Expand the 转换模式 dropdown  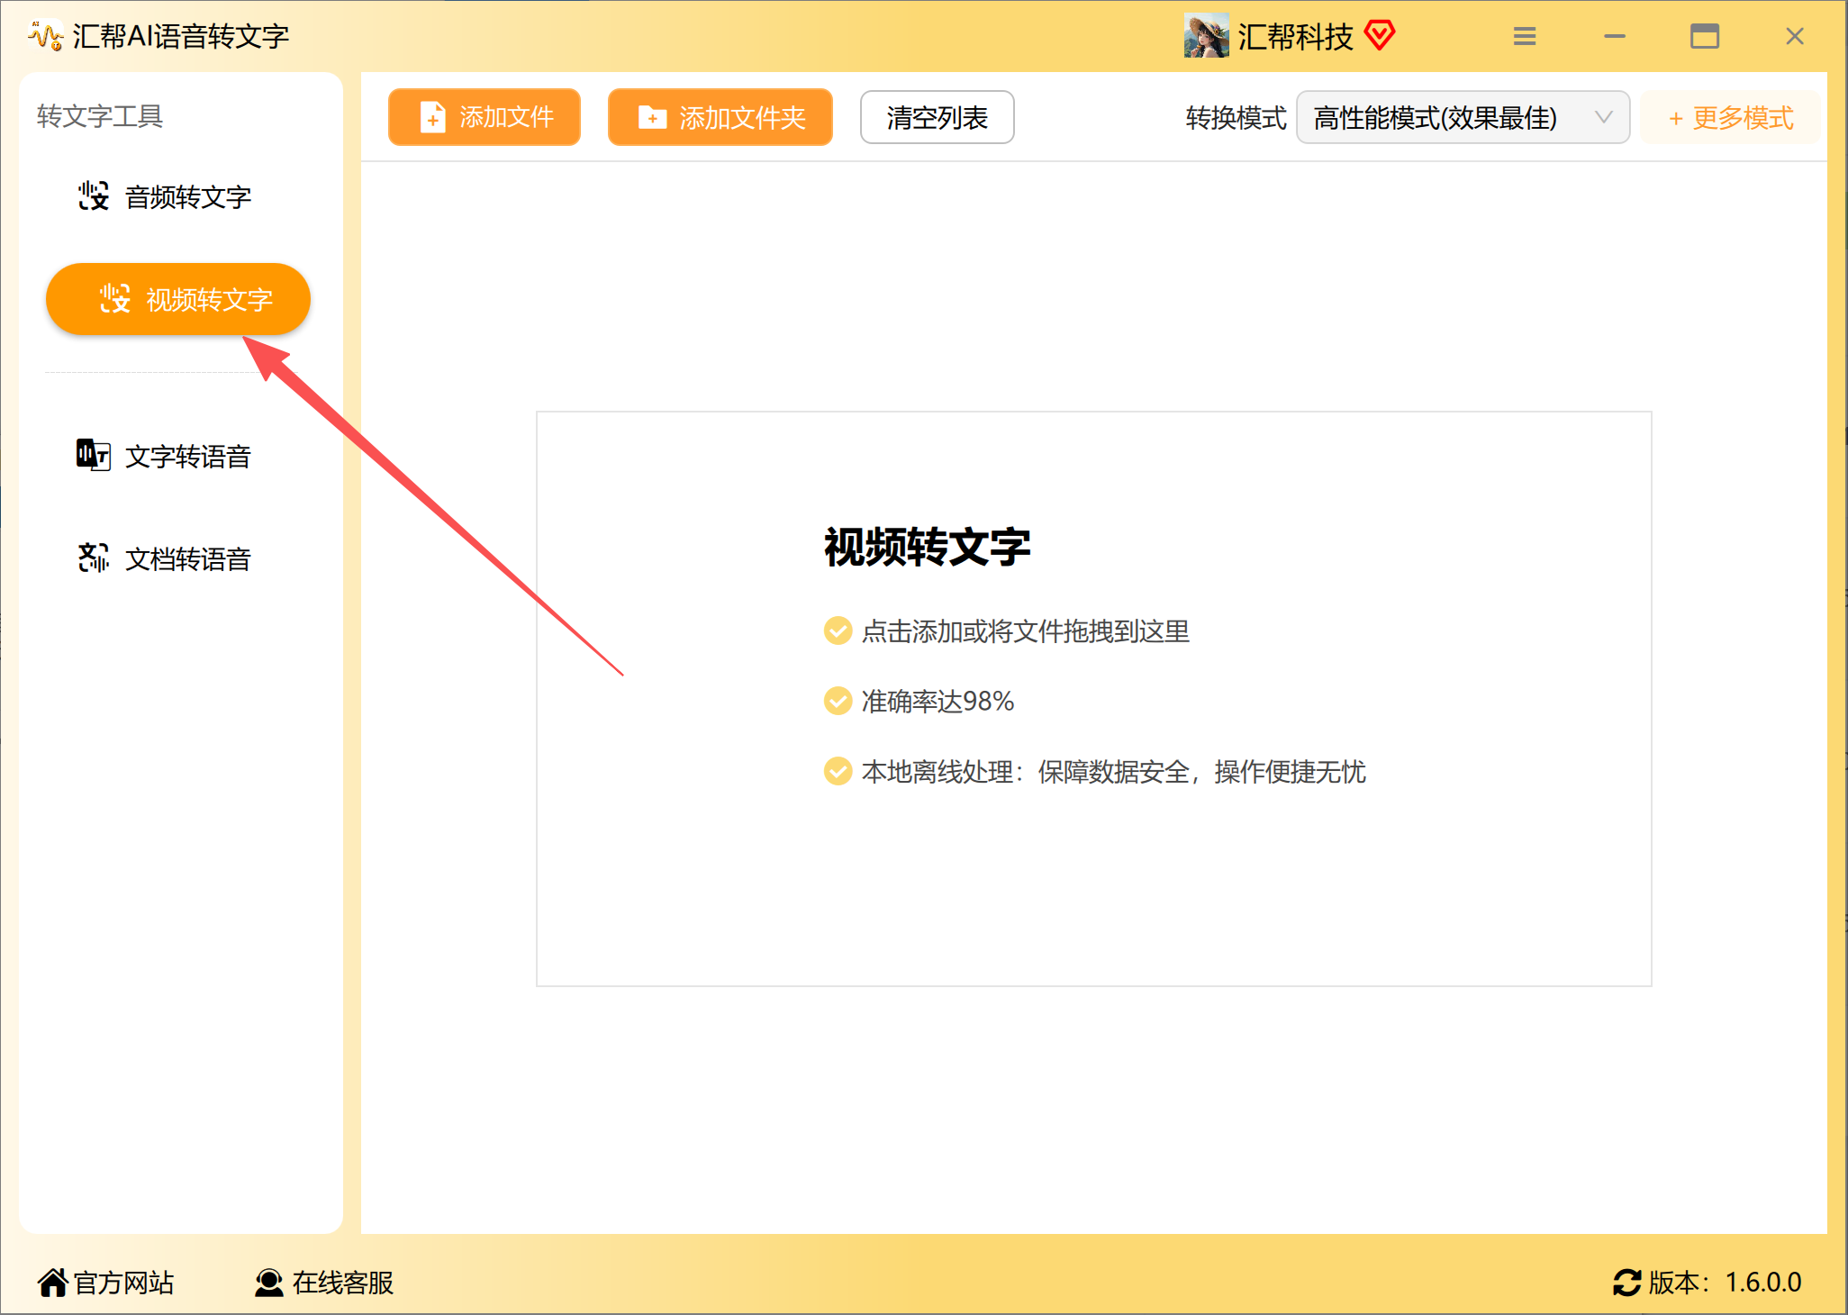pyautogui.click(x=1463, y=117)
